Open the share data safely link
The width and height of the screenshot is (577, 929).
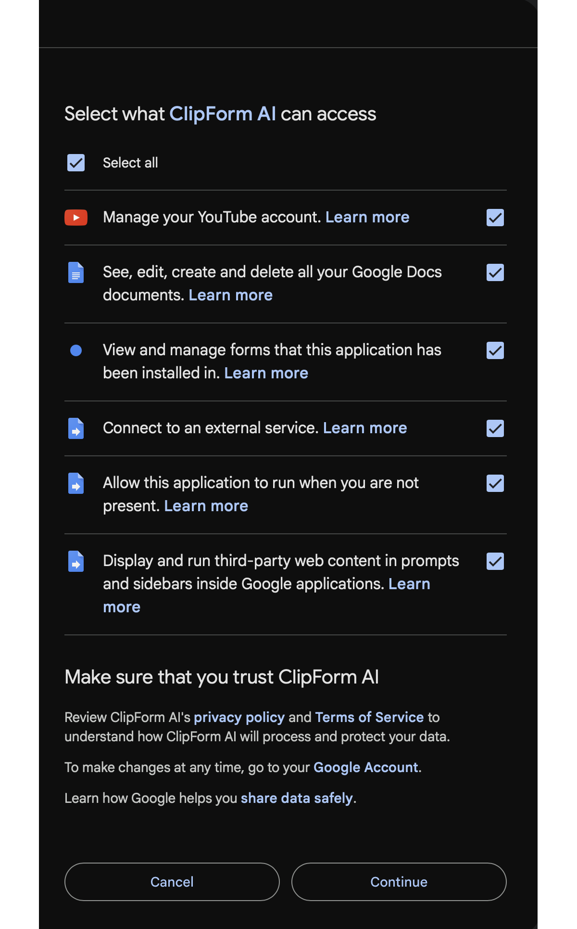click(x=297, y=798)
